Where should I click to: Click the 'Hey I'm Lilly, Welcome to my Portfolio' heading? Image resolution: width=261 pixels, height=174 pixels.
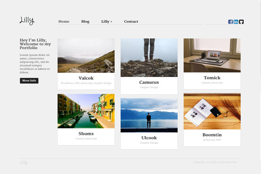35,44
